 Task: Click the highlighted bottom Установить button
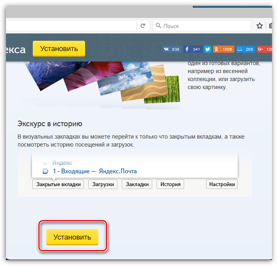click(x=72, y=237)
